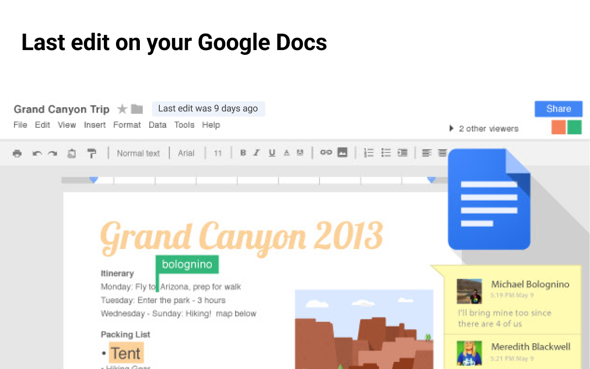Click the move to folder icon
Screen dimensions: 590x369
point(137,109)
